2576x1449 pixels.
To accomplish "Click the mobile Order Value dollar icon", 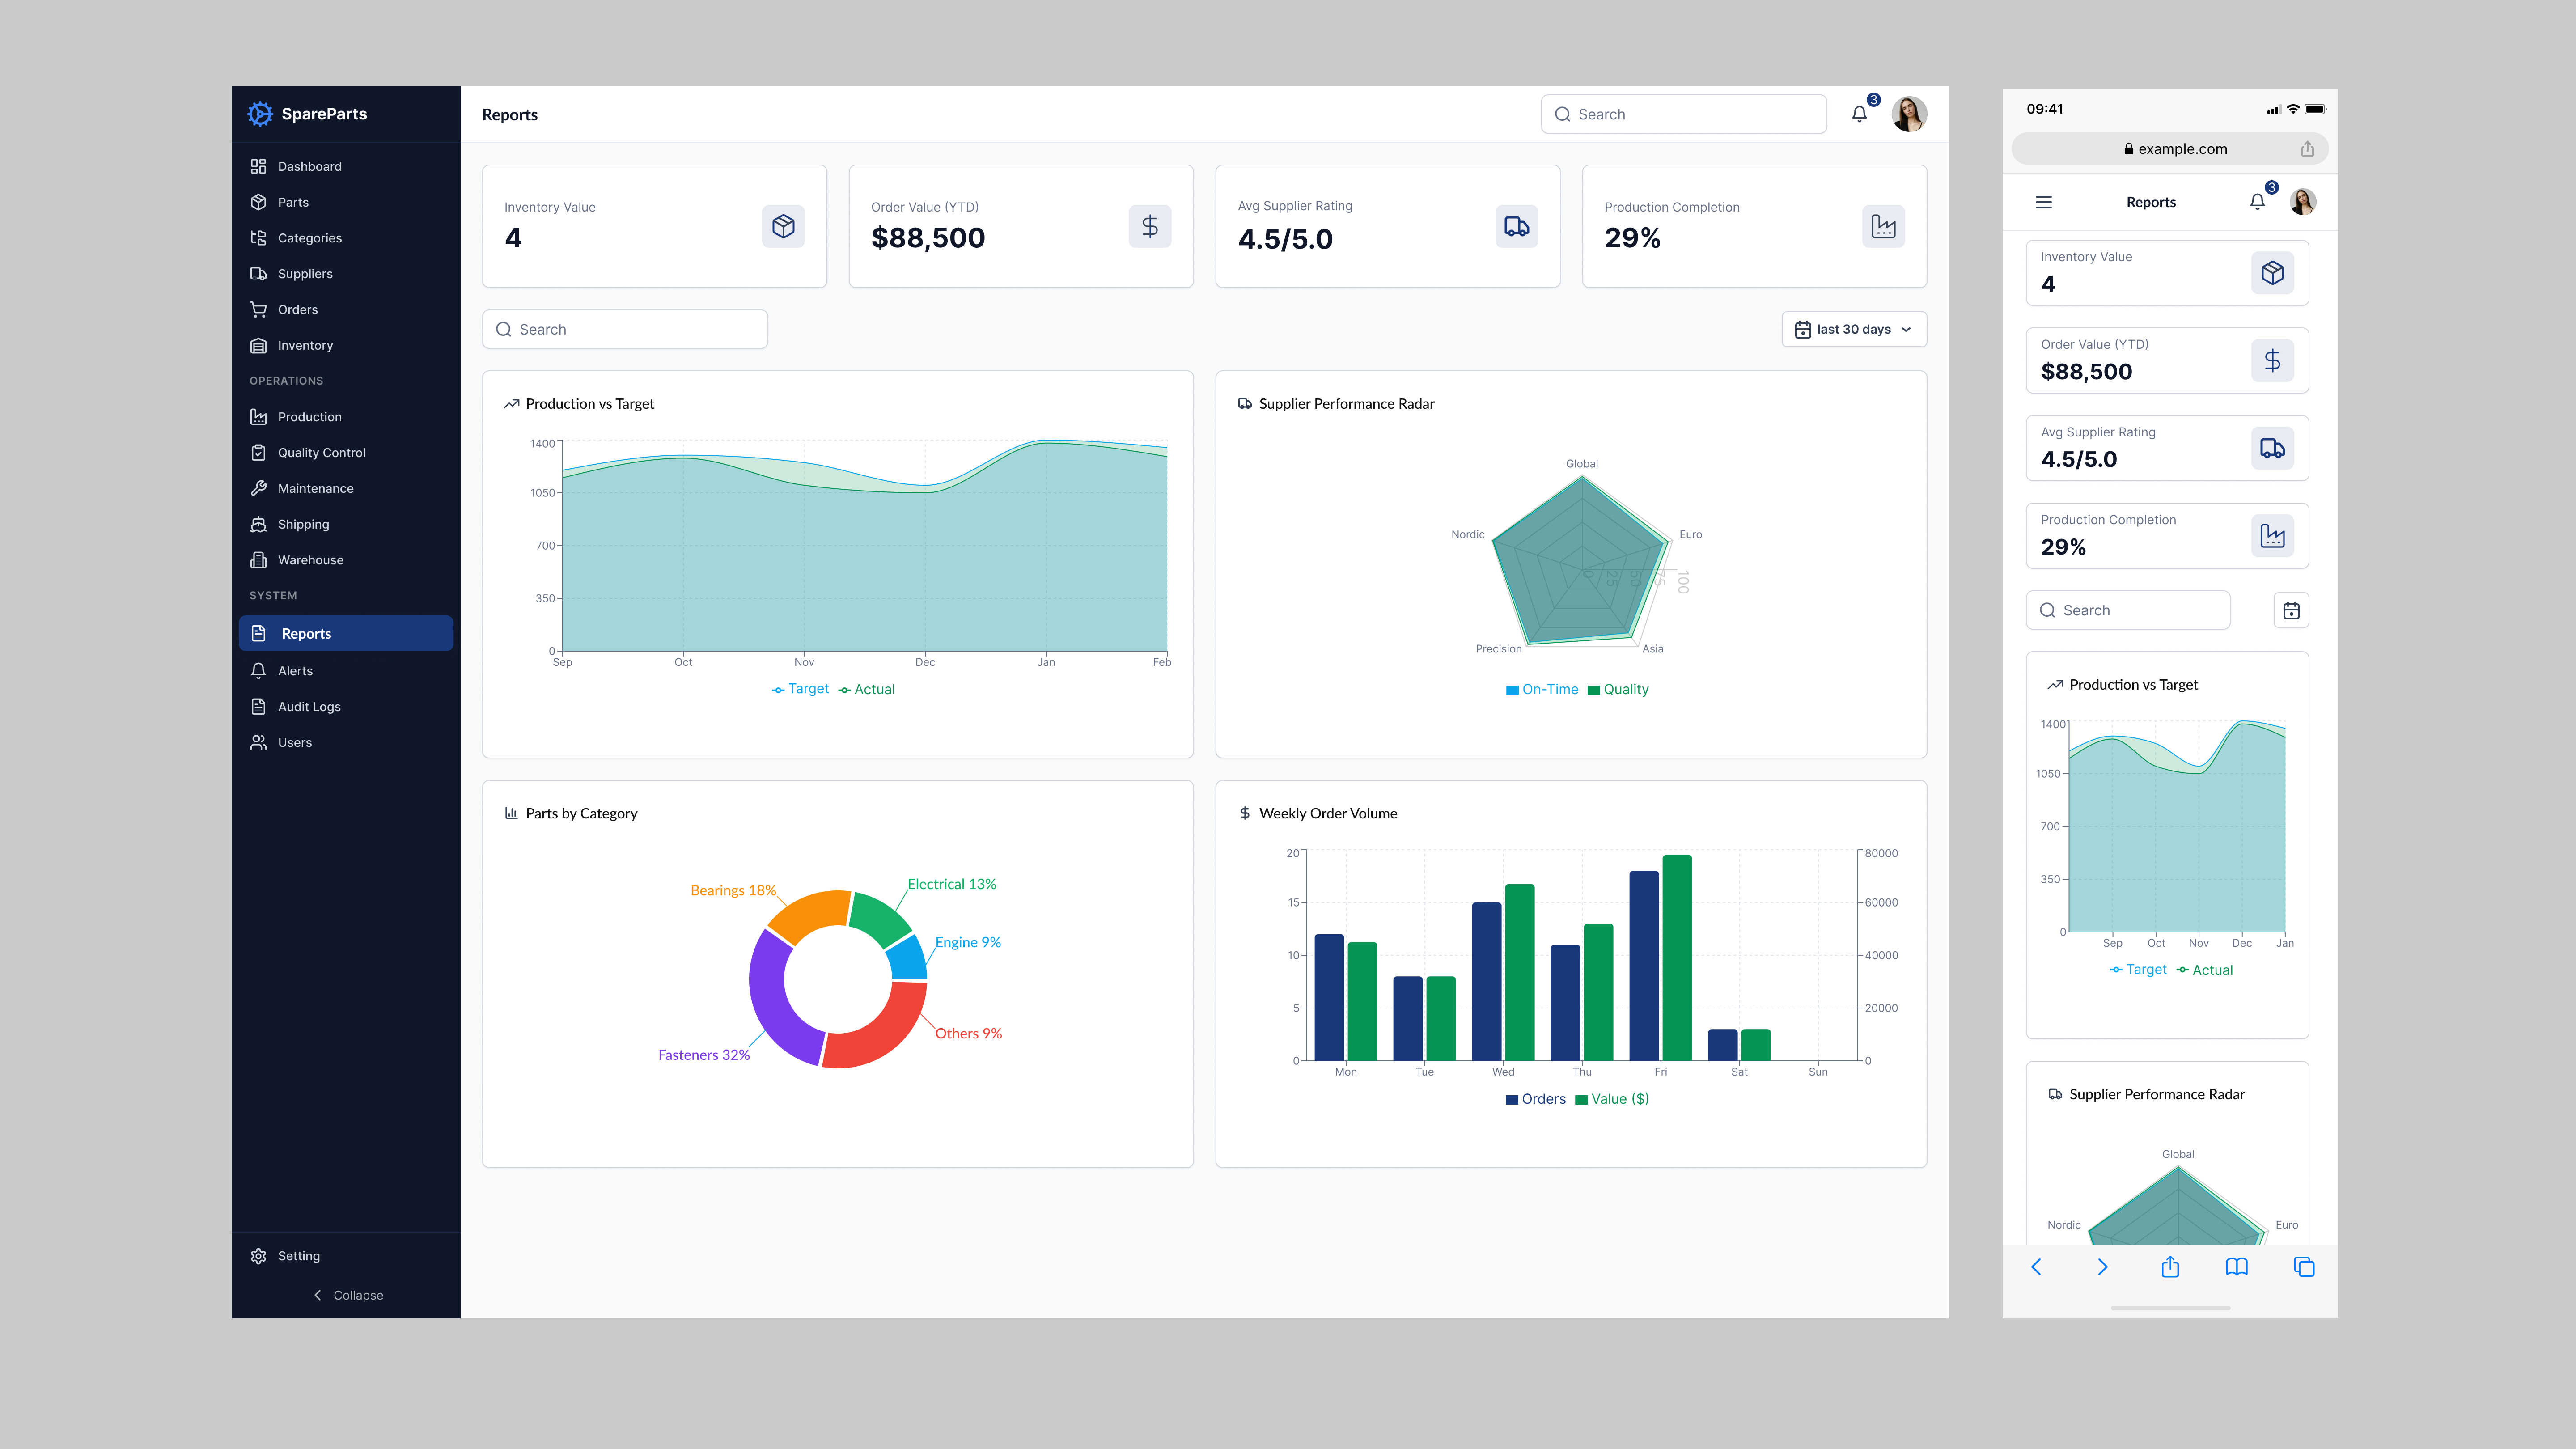I will pos(2272,361).
